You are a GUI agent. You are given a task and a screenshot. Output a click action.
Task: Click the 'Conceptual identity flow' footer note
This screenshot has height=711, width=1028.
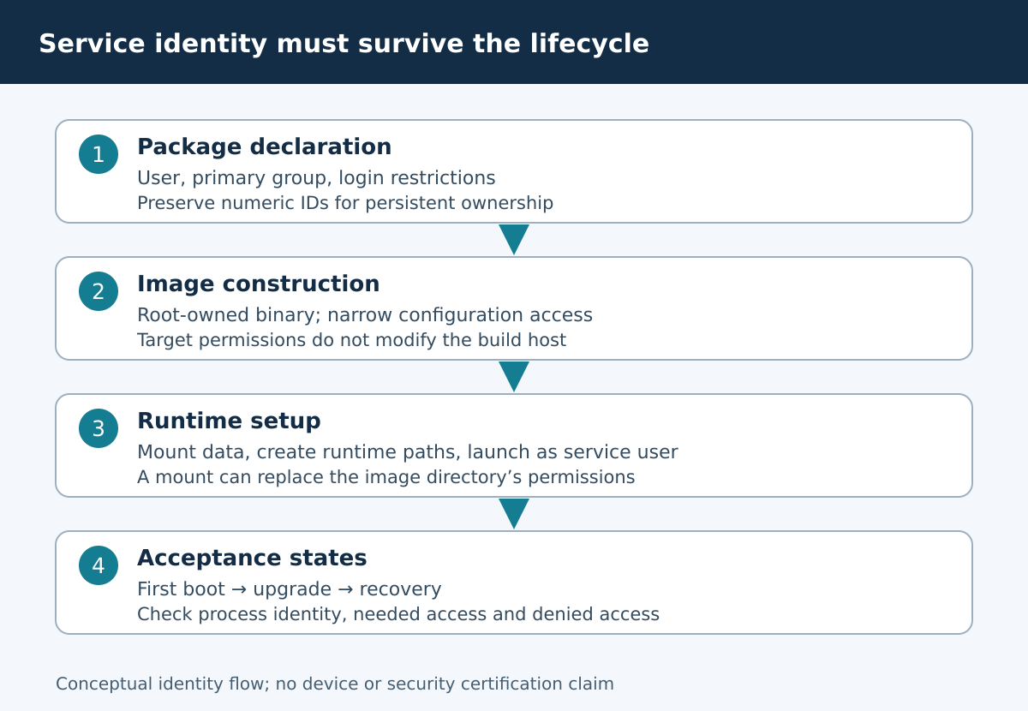click(335, 684)
